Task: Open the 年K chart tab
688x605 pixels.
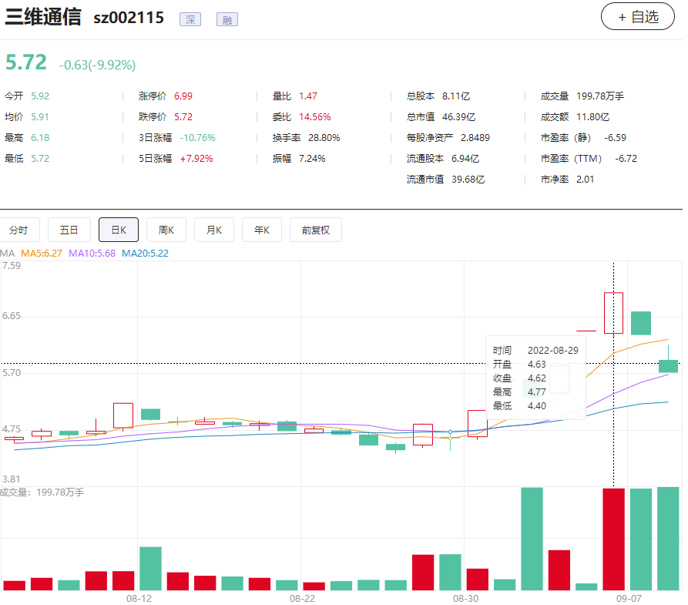Action: point(262,230)
